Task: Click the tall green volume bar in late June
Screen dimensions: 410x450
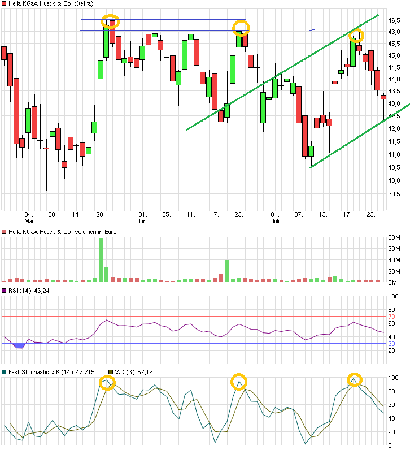Action: (227, 270)
